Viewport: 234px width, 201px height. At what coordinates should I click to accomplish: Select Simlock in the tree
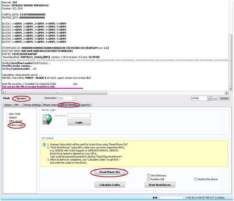13,117
